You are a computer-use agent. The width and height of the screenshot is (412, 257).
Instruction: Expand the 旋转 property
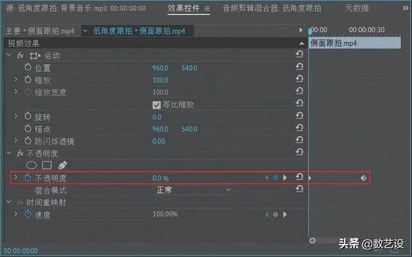tap(15, 116)
